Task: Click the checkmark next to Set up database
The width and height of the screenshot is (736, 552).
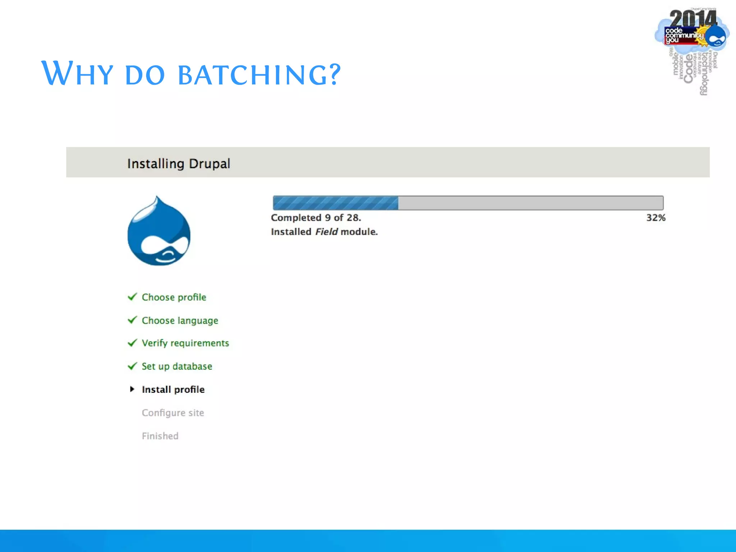Action: coord(132,366)
